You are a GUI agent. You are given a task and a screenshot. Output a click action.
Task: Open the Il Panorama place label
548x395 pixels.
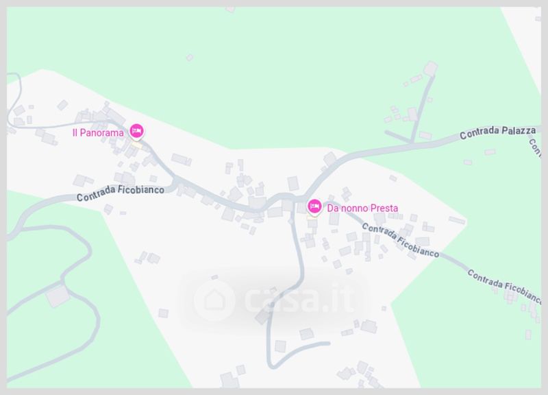coord(98,133)
